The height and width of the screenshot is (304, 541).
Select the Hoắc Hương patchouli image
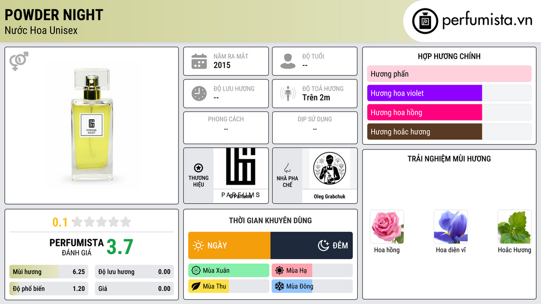pos(515,227)
